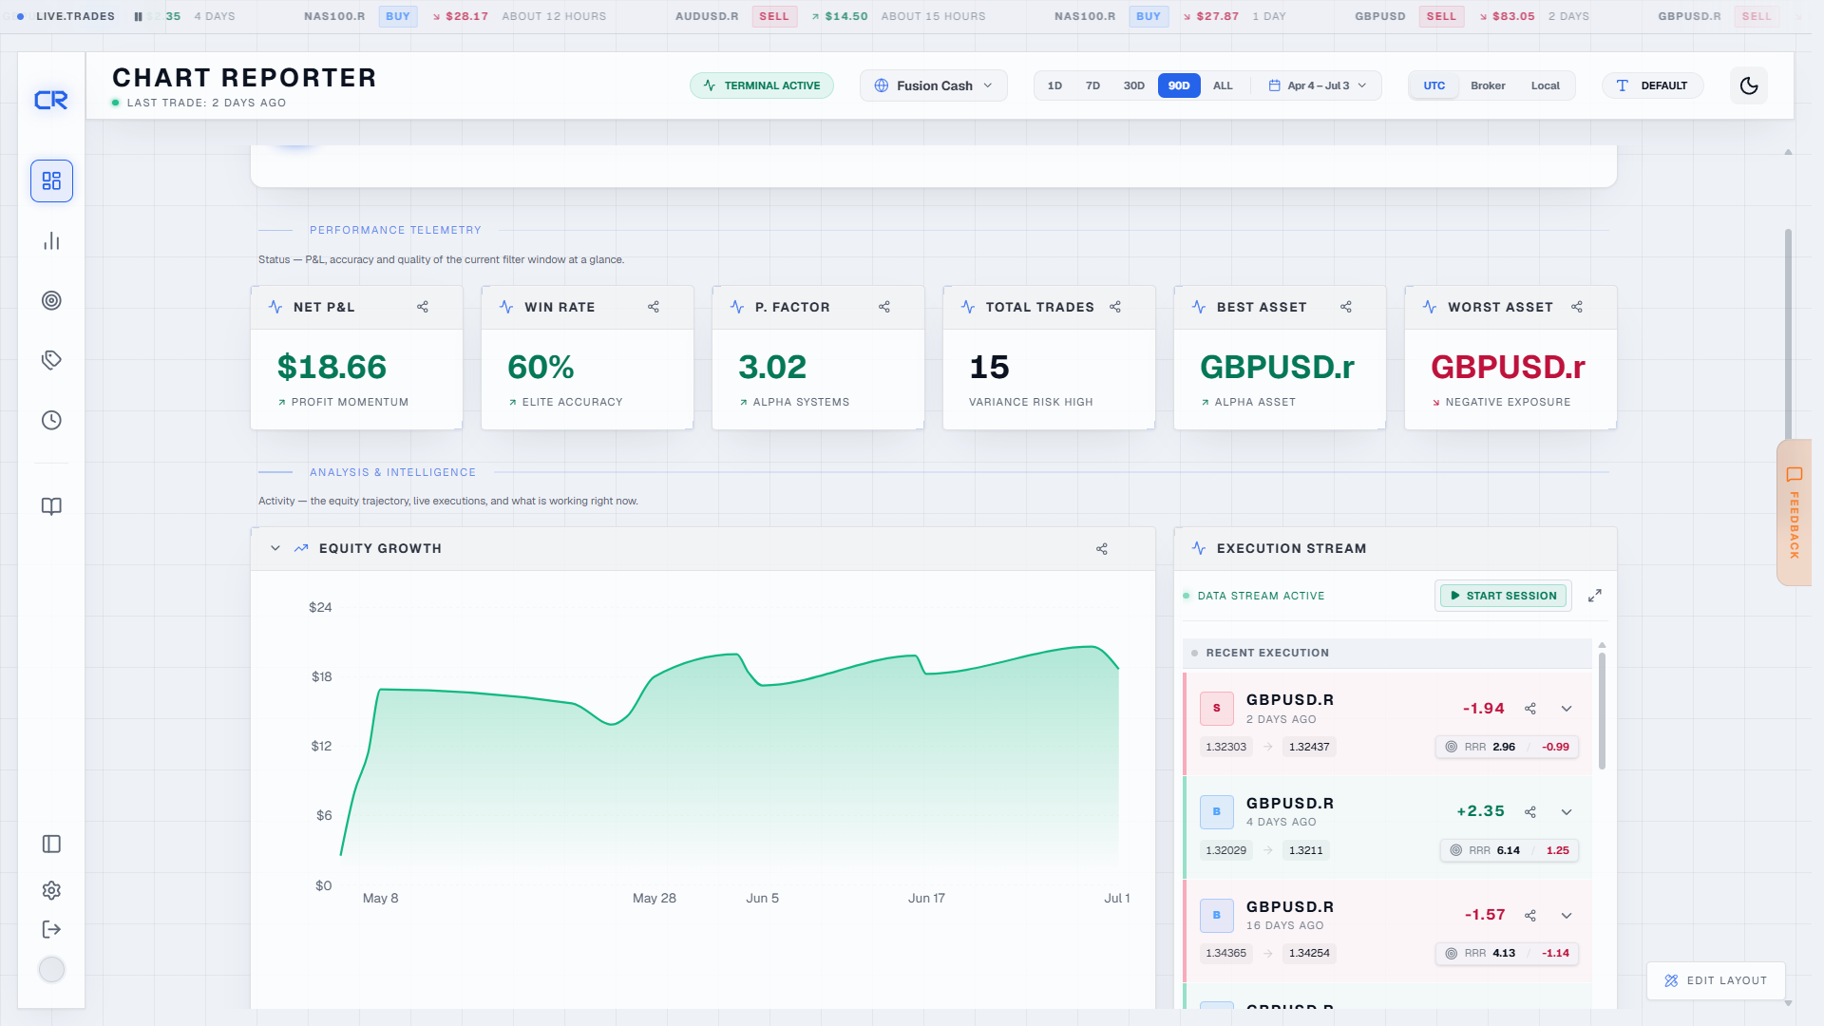Click the 15 total trades value
The height and width of the screenshot is (1026, 1824).
pyautogui.click(x=989, y=368)
